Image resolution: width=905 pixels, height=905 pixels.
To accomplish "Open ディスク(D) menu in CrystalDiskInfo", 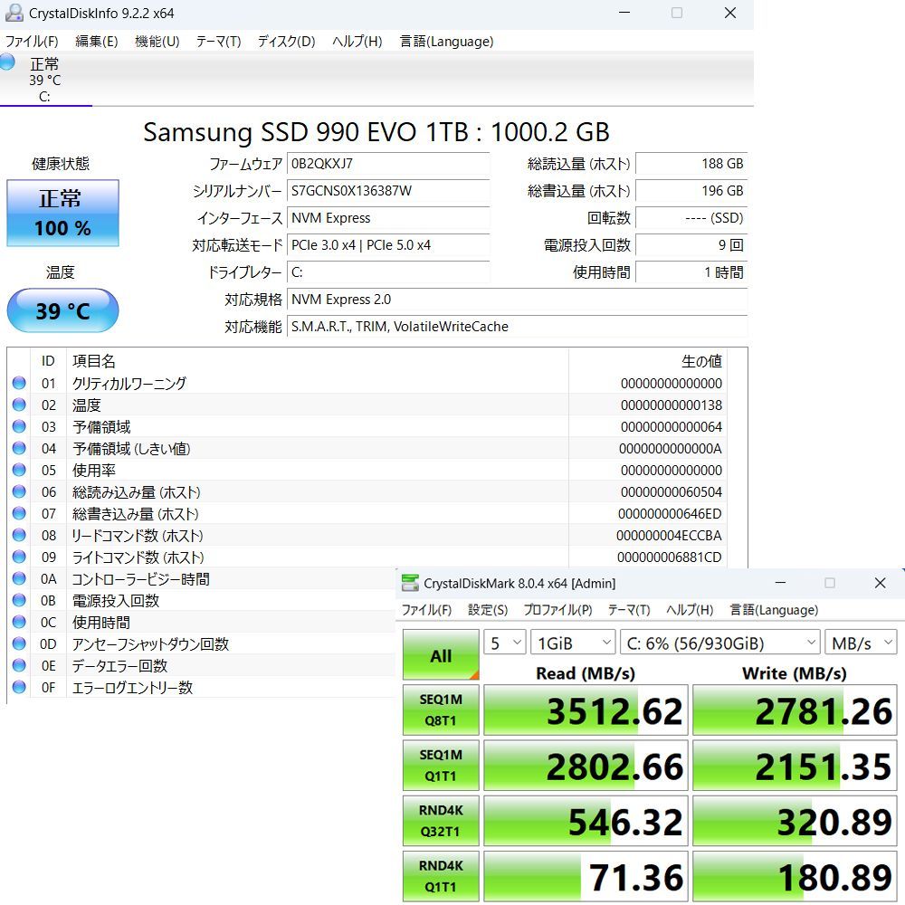I will 286,41.
